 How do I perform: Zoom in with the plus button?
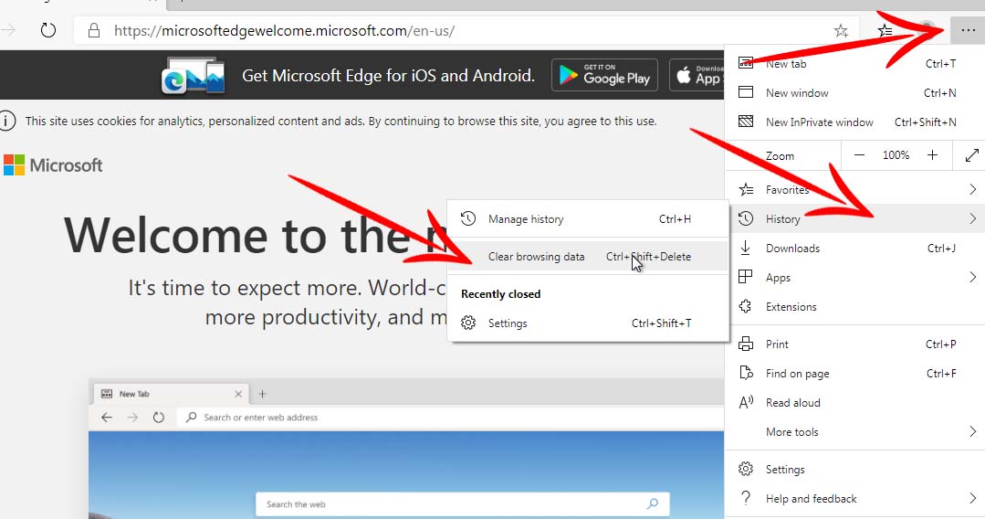pos(932,156)
